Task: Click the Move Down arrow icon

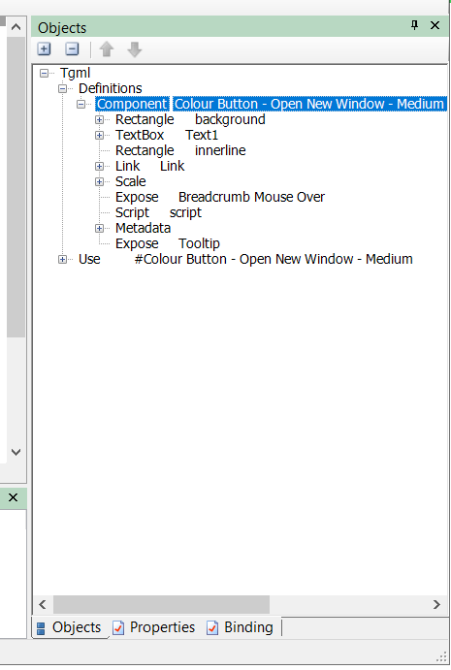Action: pyautogui.click(x=134, y=49)
